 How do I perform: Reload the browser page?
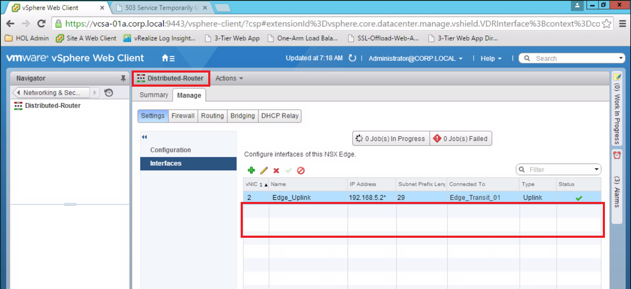[41, 24]
